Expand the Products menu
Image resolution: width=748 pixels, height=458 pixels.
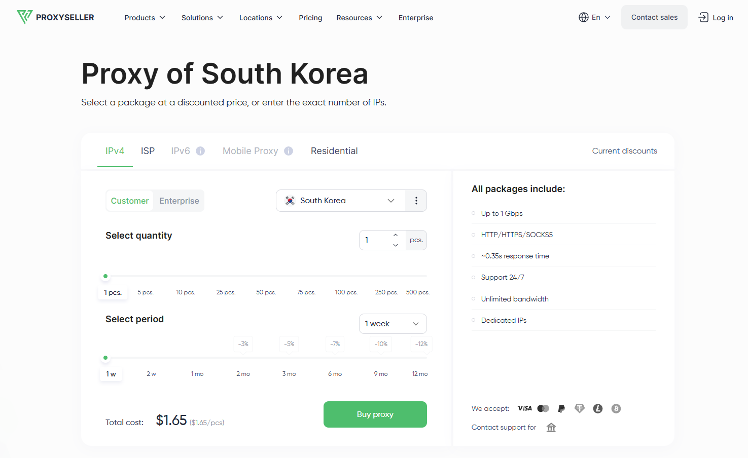coord(145,18)
